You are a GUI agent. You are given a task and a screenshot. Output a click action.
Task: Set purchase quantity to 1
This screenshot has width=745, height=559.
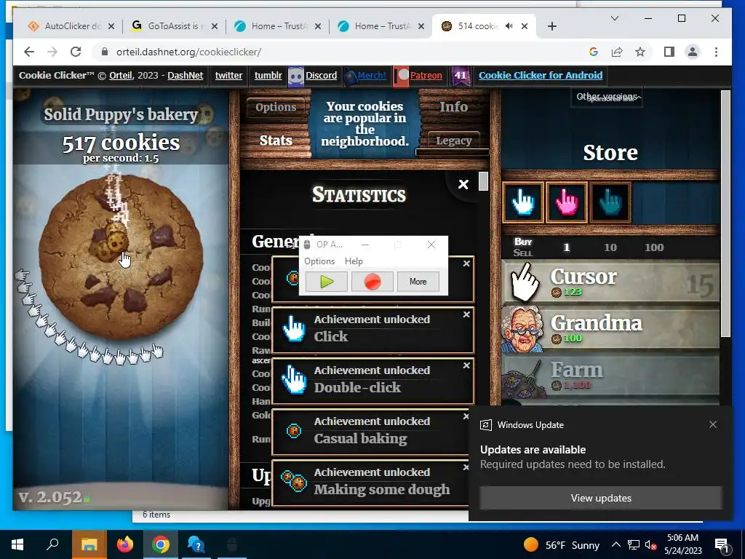click(566, 247)
